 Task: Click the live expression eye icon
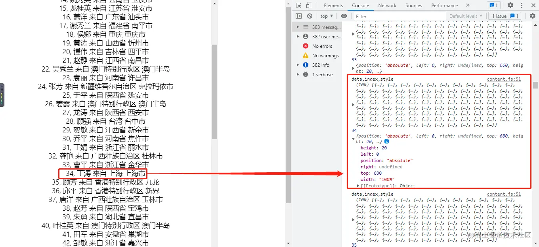pos(344,16)
